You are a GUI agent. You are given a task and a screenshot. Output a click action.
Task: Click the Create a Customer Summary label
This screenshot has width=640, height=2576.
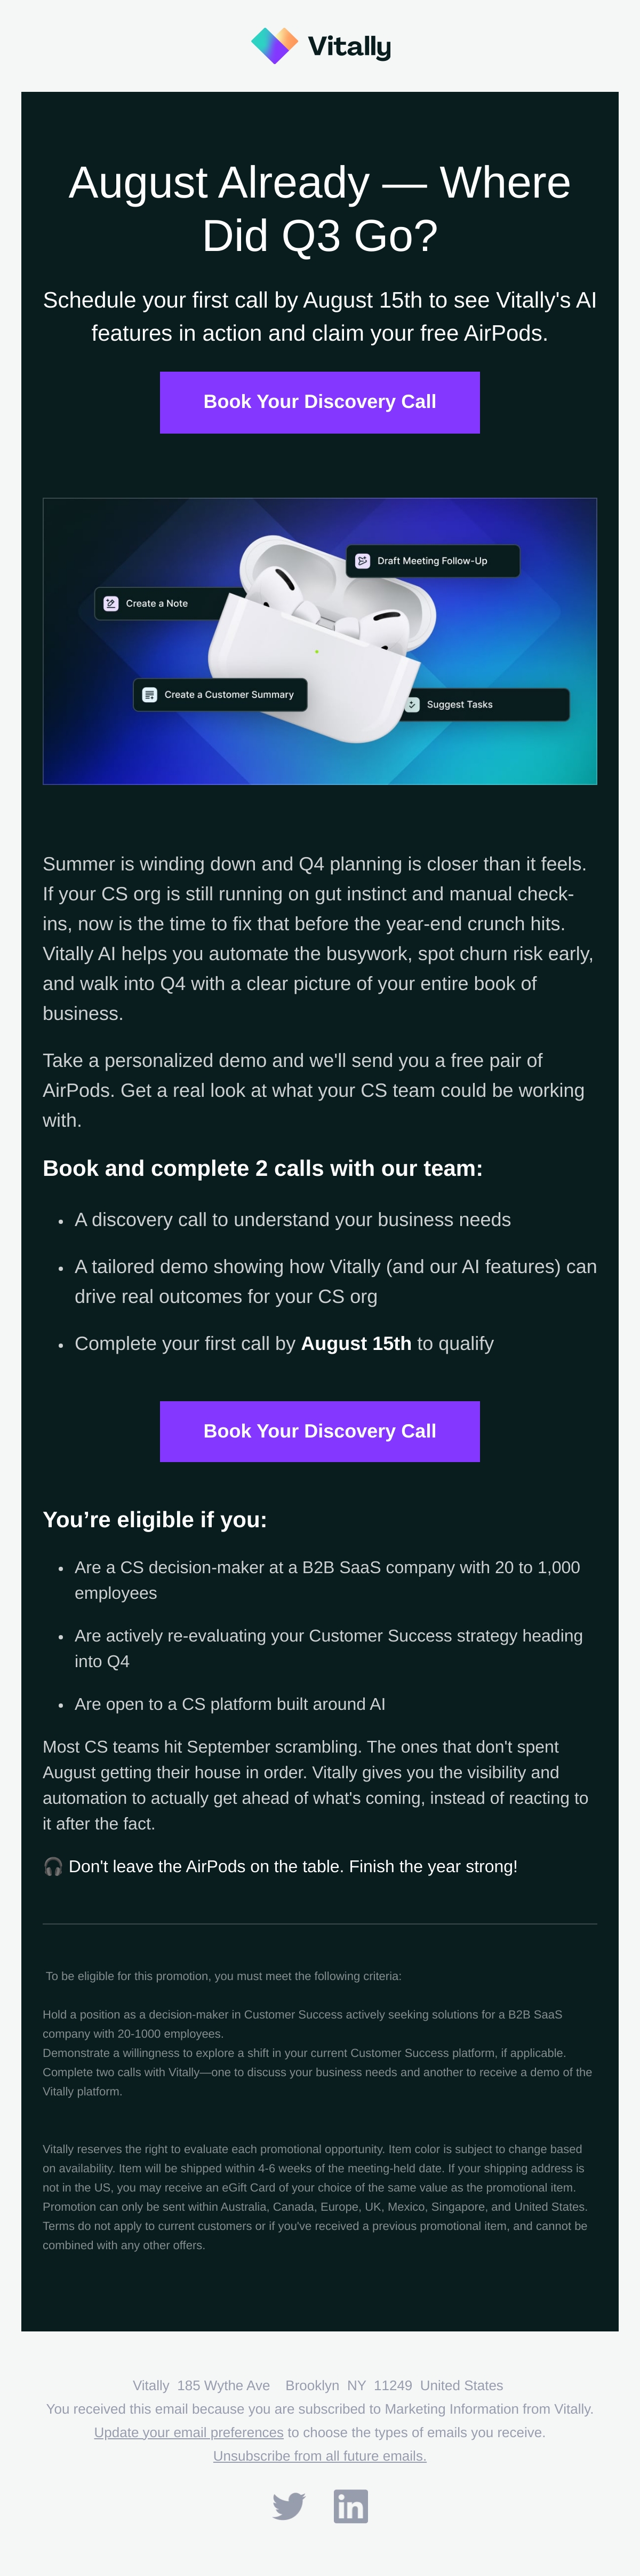(229, 694)
